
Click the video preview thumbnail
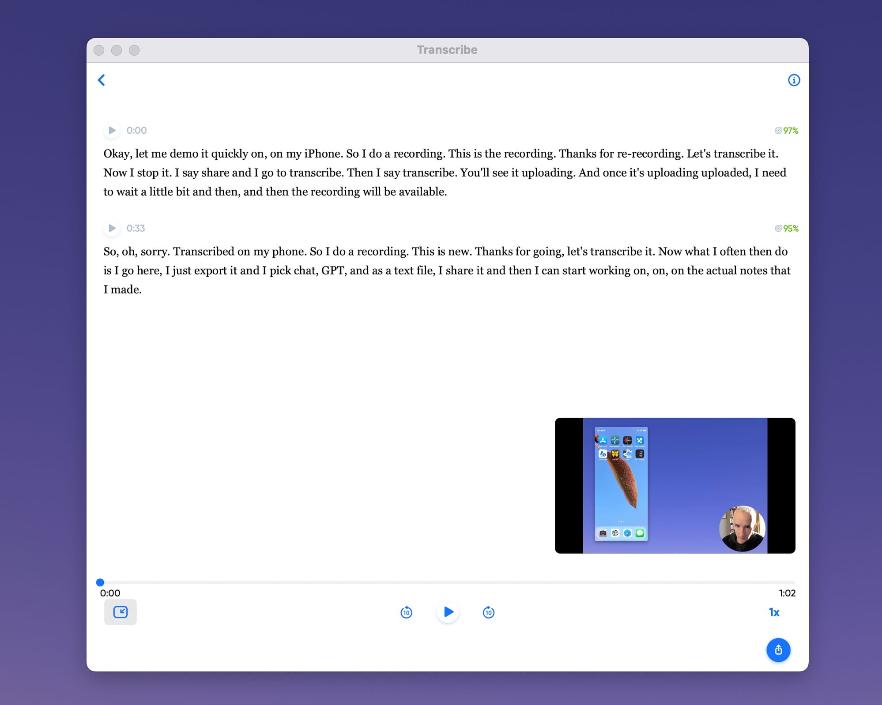coord(675,485)
